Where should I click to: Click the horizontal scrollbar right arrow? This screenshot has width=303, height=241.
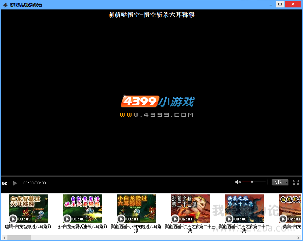[x=298, y=238]
